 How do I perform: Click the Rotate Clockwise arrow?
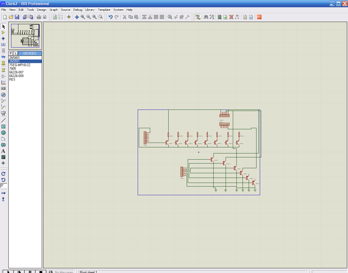(x=3, y=174)
